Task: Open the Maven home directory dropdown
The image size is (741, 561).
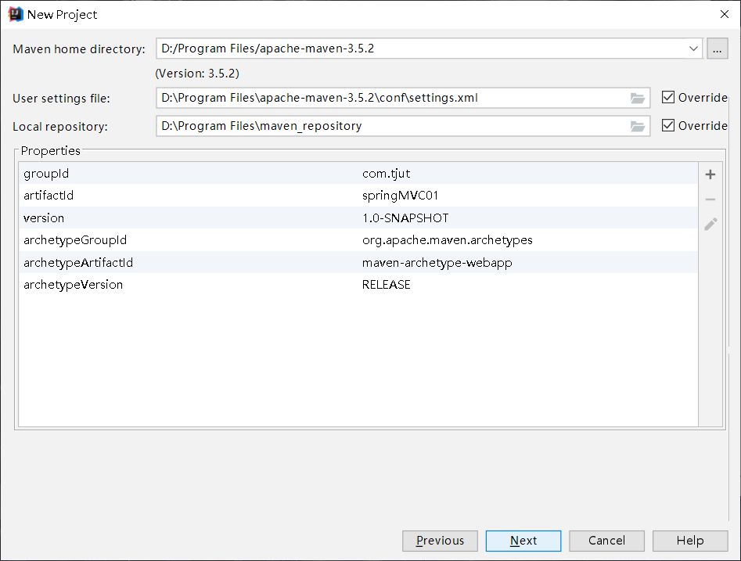Action: (692, 48)
